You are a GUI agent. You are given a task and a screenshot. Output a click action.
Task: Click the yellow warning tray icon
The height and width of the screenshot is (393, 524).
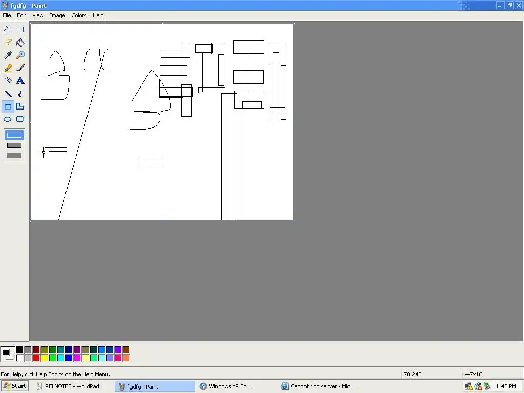(x=469, y=387)
